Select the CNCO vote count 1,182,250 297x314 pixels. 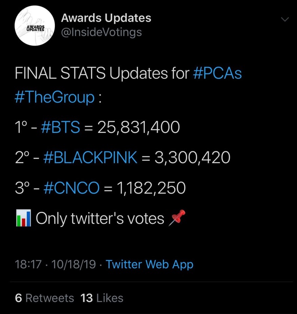coord(152,188)
